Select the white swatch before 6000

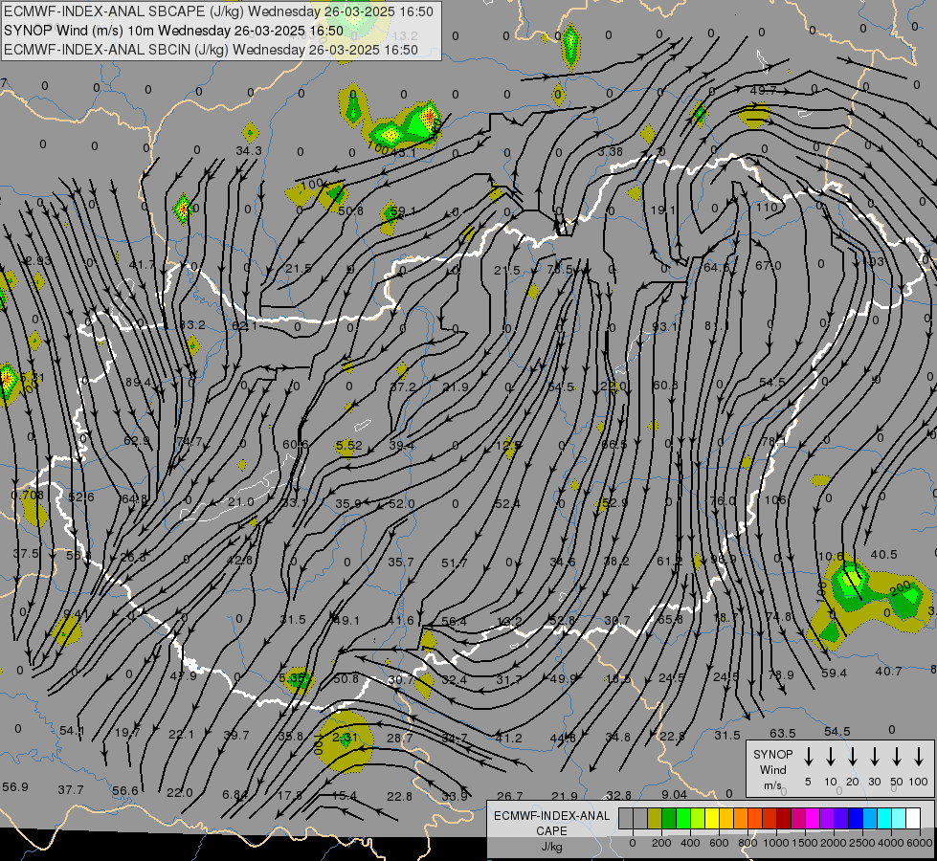pos(912,819)
